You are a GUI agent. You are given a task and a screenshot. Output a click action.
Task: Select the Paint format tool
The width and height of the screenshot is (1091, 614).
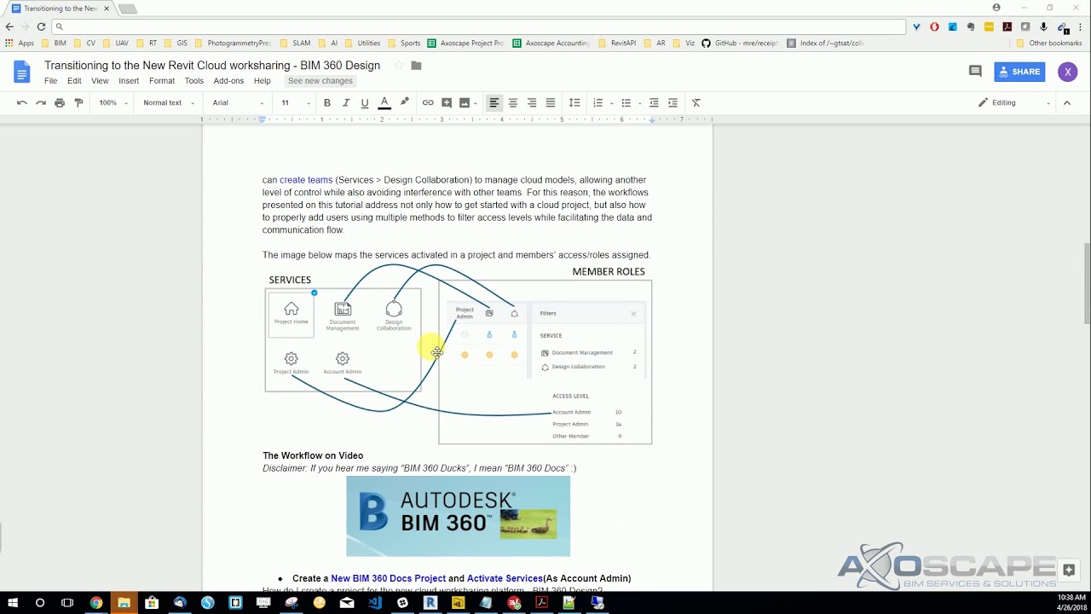tap(78, 102)
